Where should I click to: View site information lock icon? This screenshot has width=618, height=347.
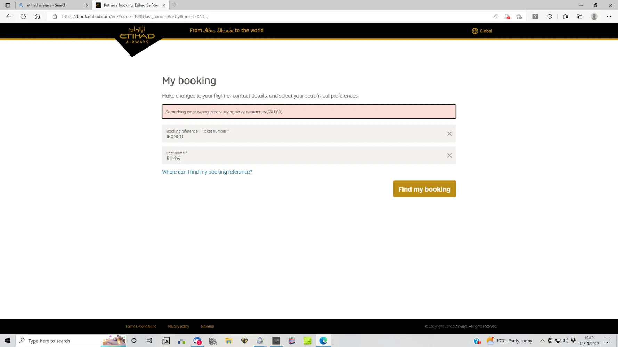[55, 16]
